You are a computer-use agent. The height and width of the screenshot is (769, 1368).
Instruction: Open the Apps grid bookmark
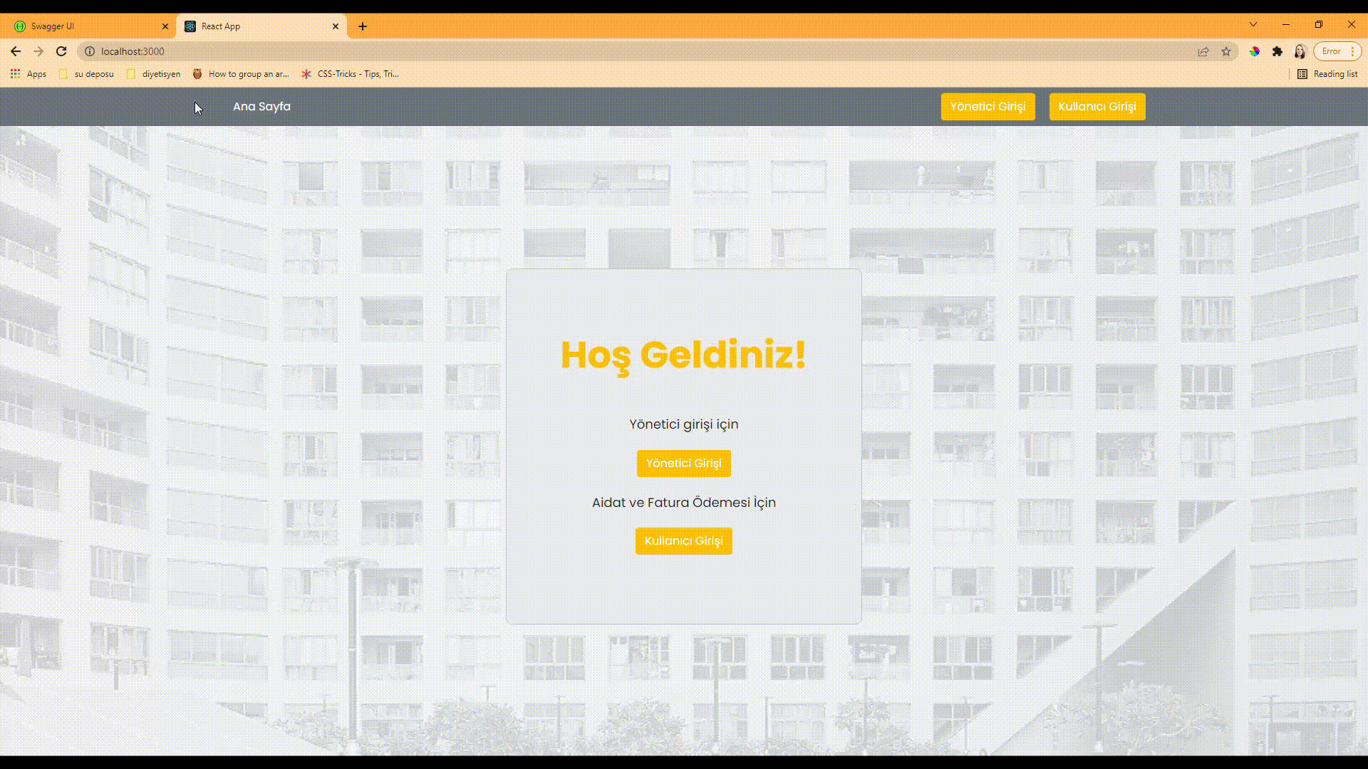[x=28, y=74]
